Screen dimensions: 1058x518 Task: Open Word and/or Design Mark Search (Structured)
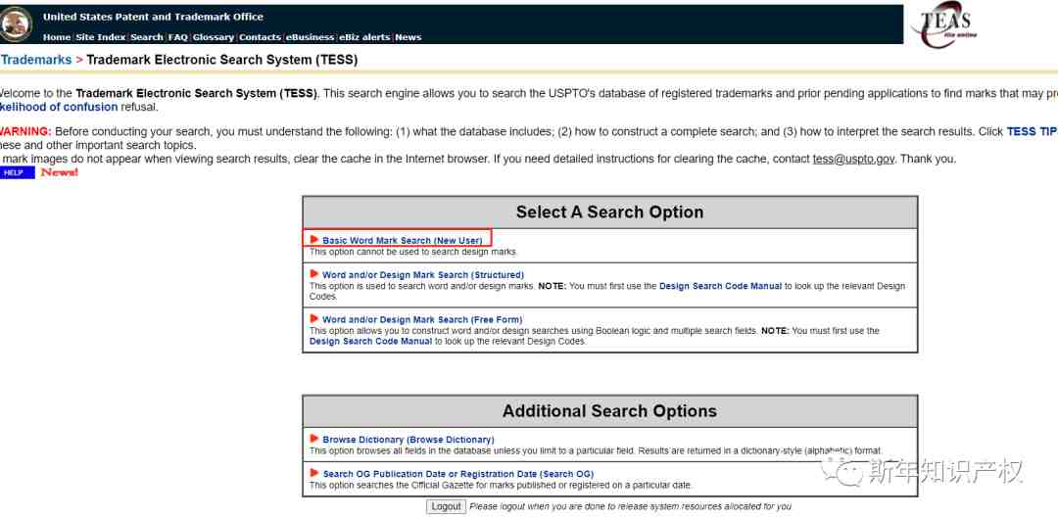[x=423, y=275]
